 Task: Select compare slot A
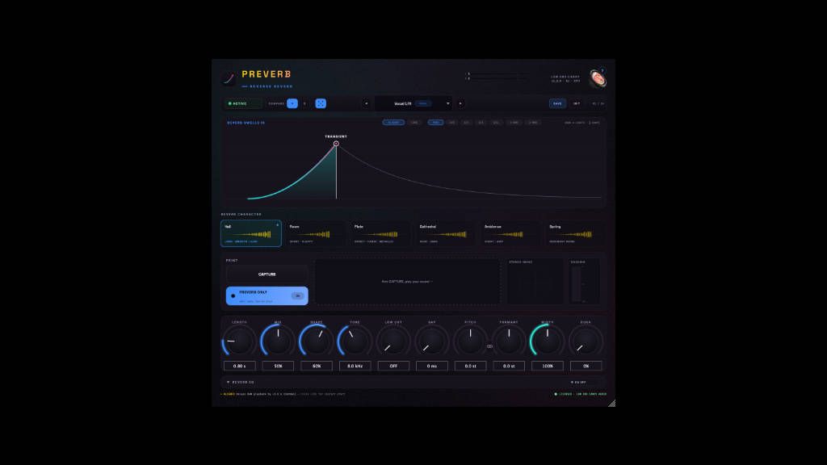pyautogui.click(x=292, y=104)
